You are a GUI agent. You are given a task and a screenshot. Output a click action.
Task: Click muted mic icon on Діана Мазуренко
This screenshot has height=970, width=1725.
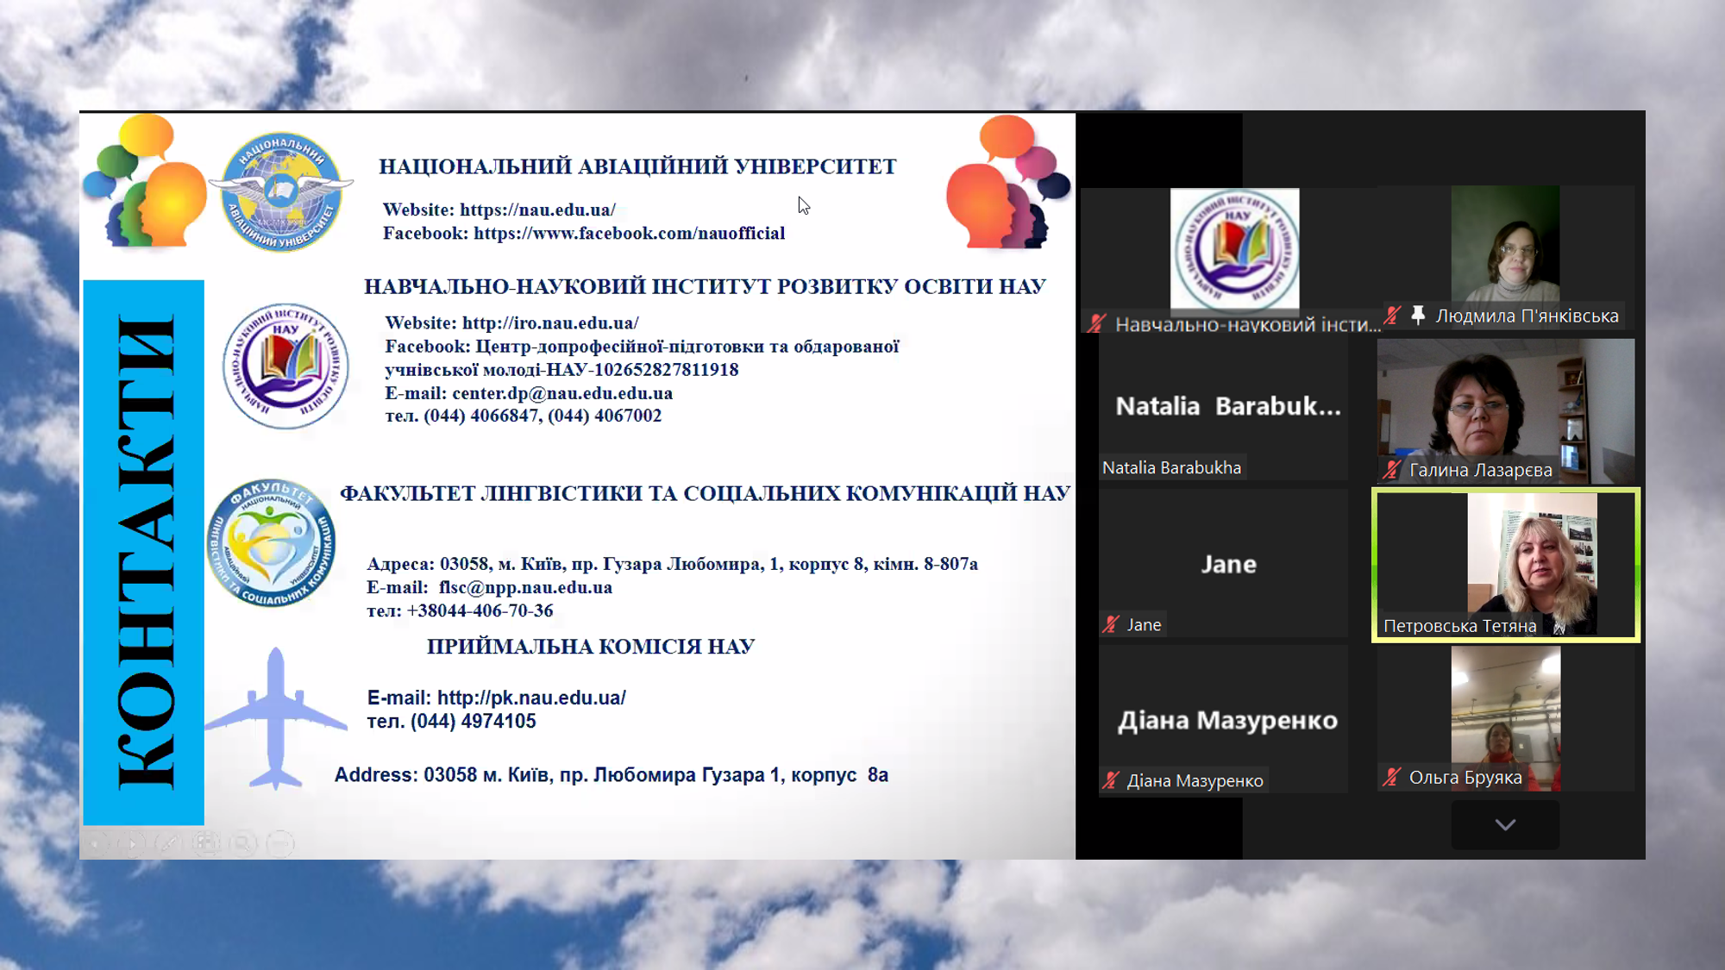pyautogui.click(x=1111, y=780)
